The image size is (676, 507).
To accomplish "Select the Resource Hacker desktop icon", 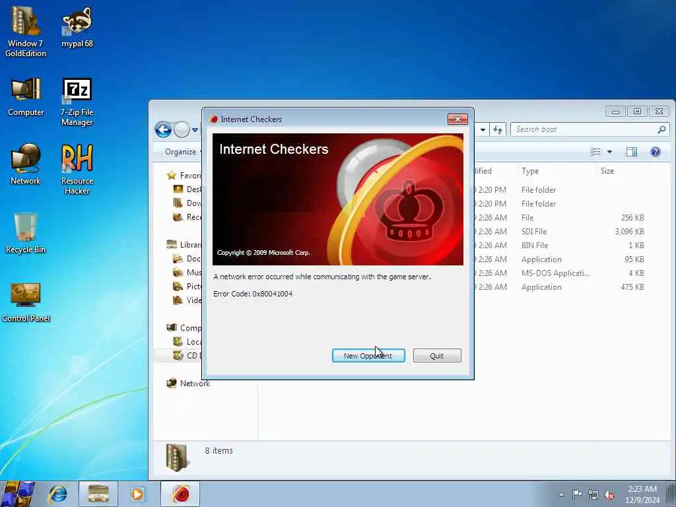I will [77, 170].
